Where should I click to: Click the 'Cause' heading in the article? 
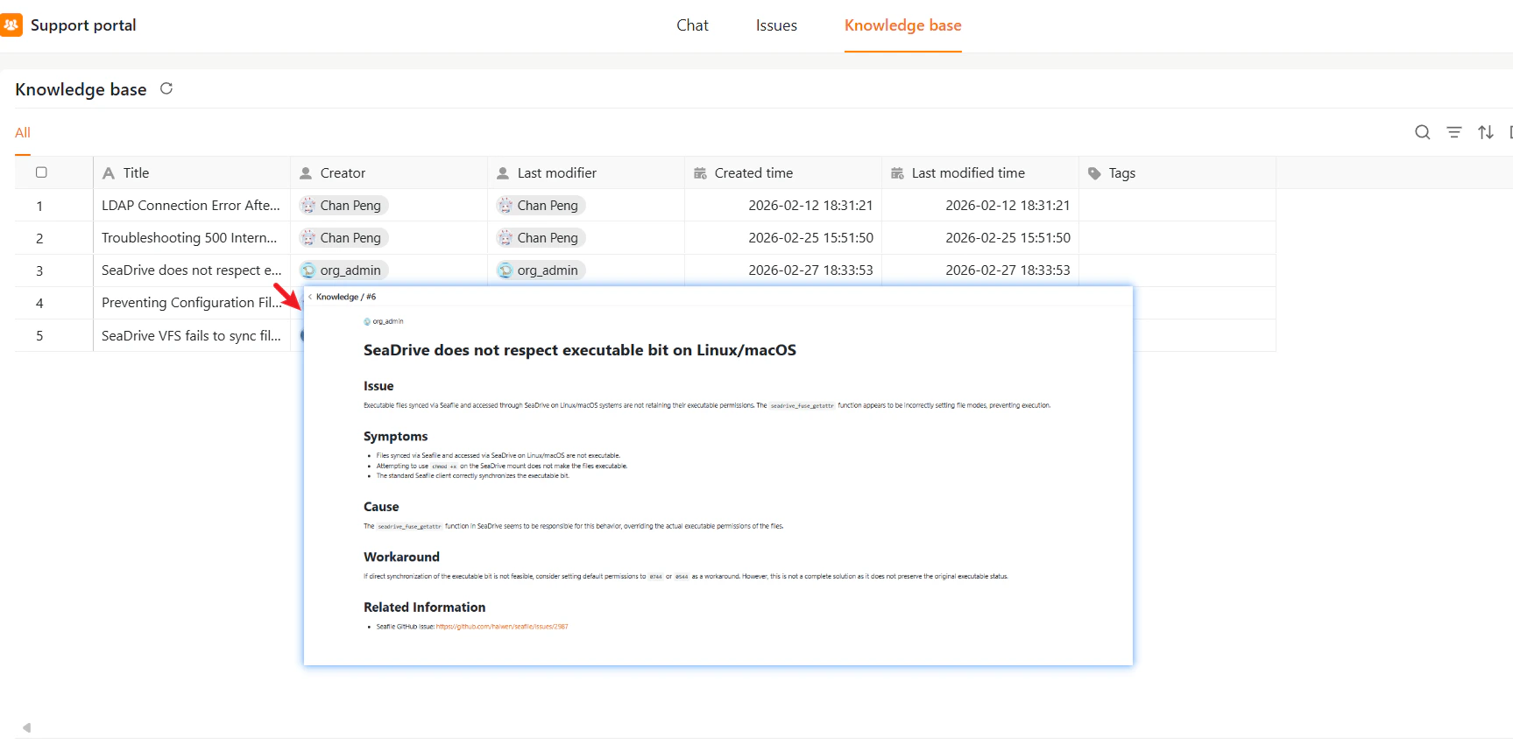(x=381, y=507)
